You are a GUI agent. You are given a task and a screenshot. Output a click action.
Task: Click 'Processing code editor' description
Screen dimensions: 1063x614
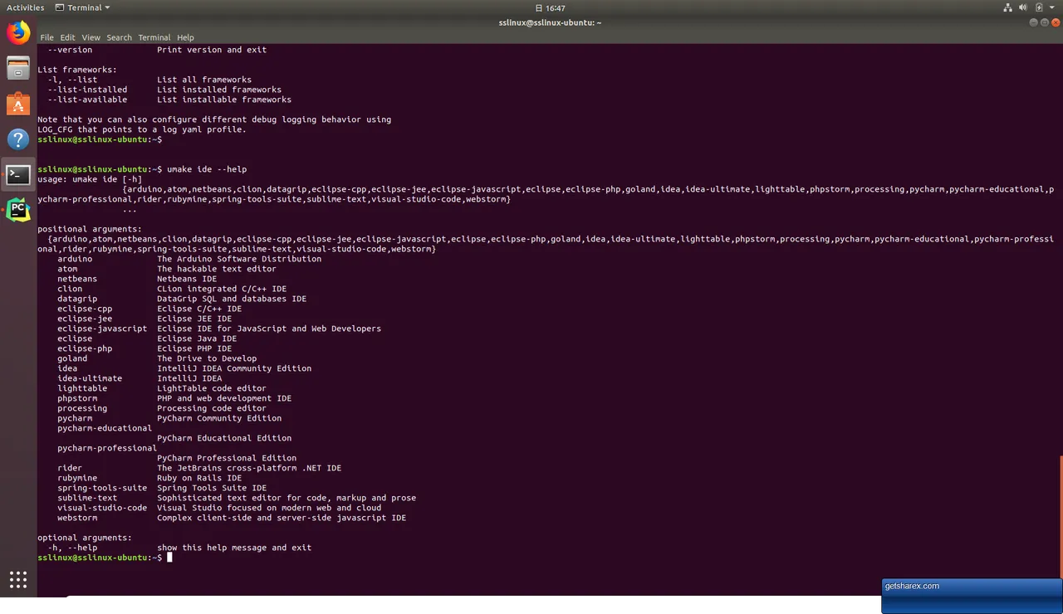click(x=212, y=408)
